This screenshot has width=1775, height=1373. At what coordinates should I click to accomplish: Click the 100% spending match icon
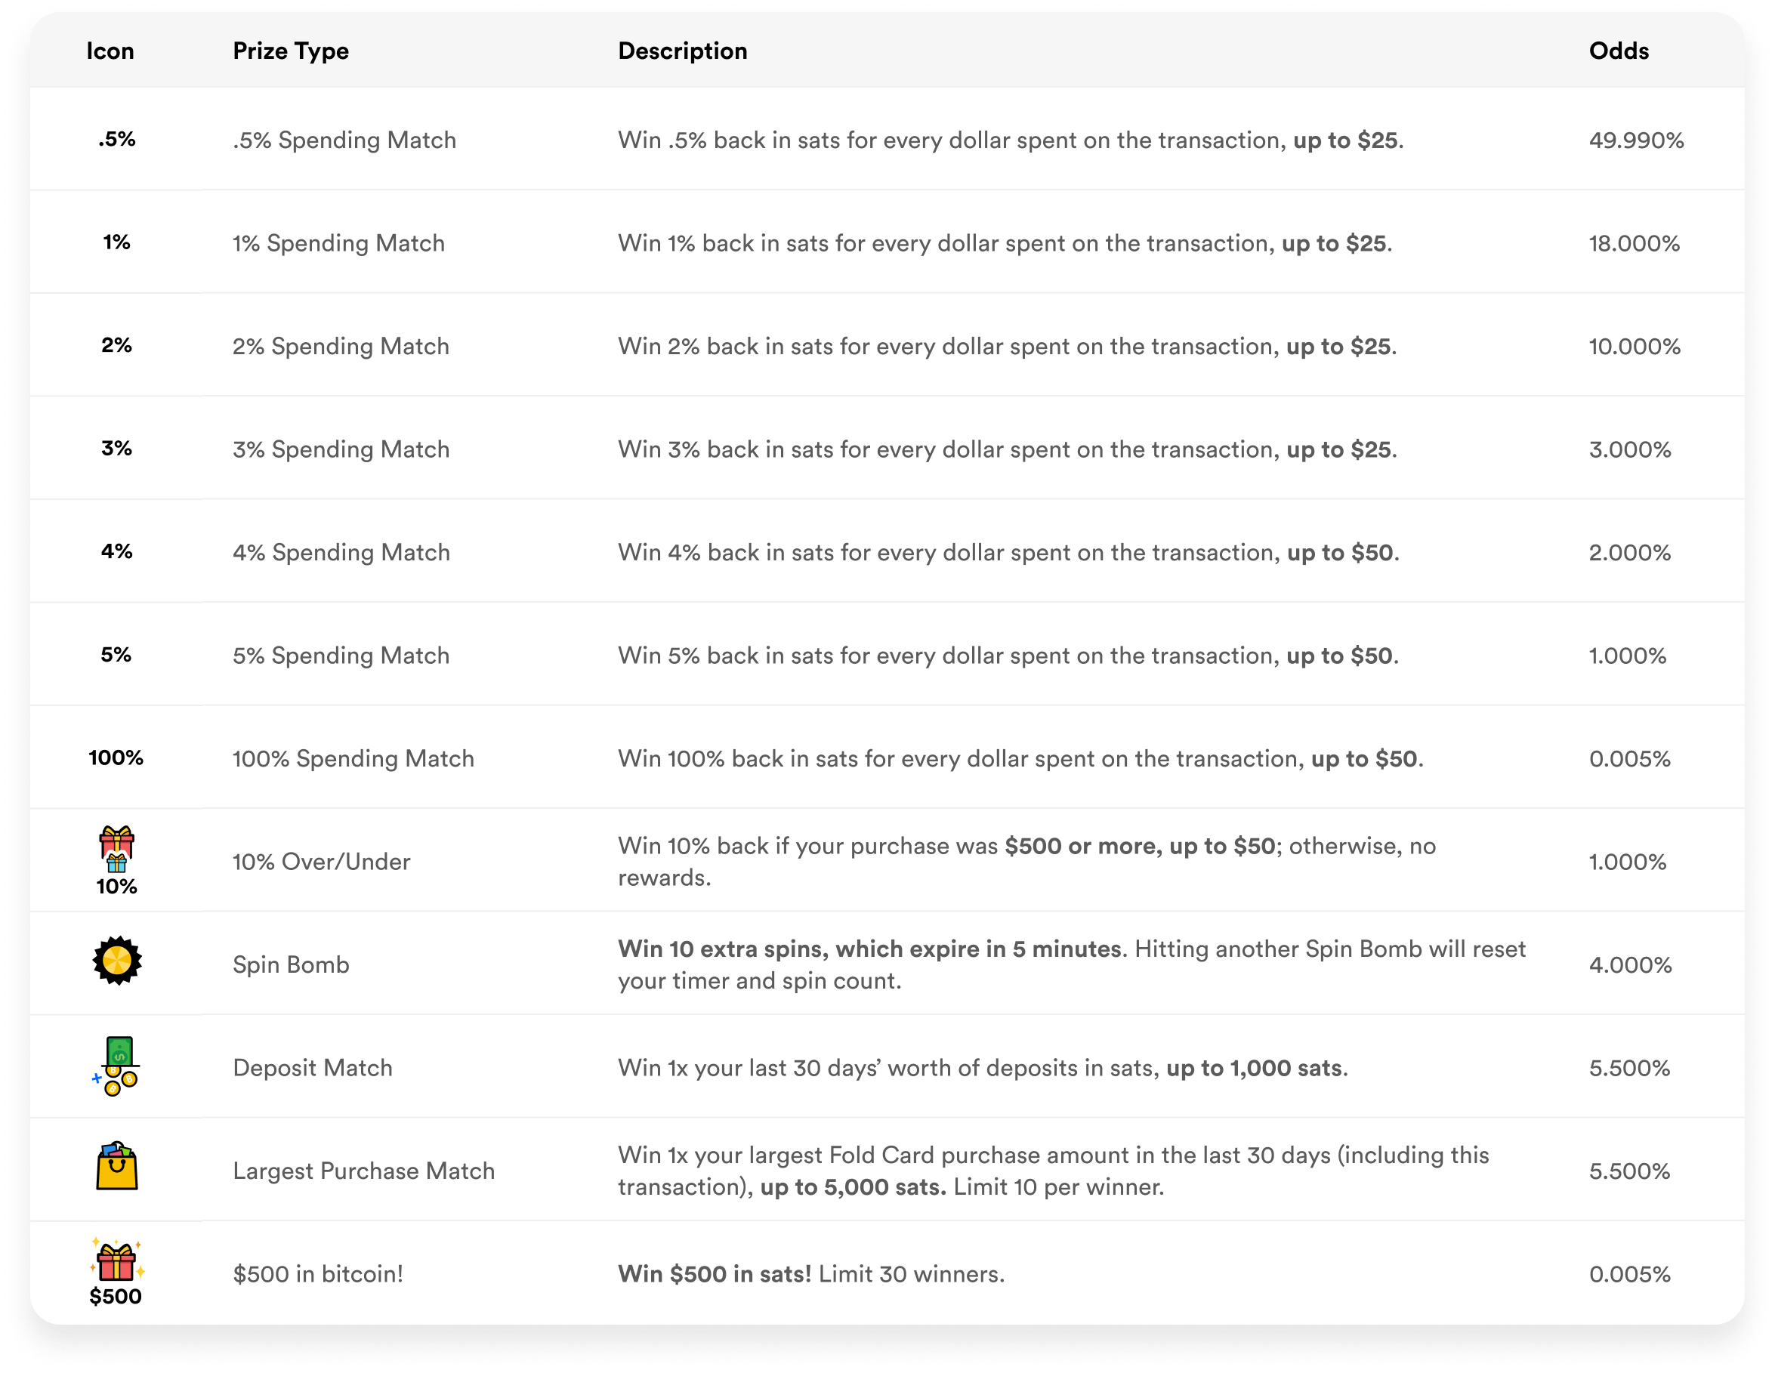pos(116,758)
